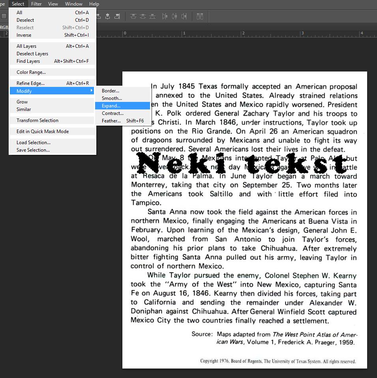Click the Align right edges icon

point(117,17)
